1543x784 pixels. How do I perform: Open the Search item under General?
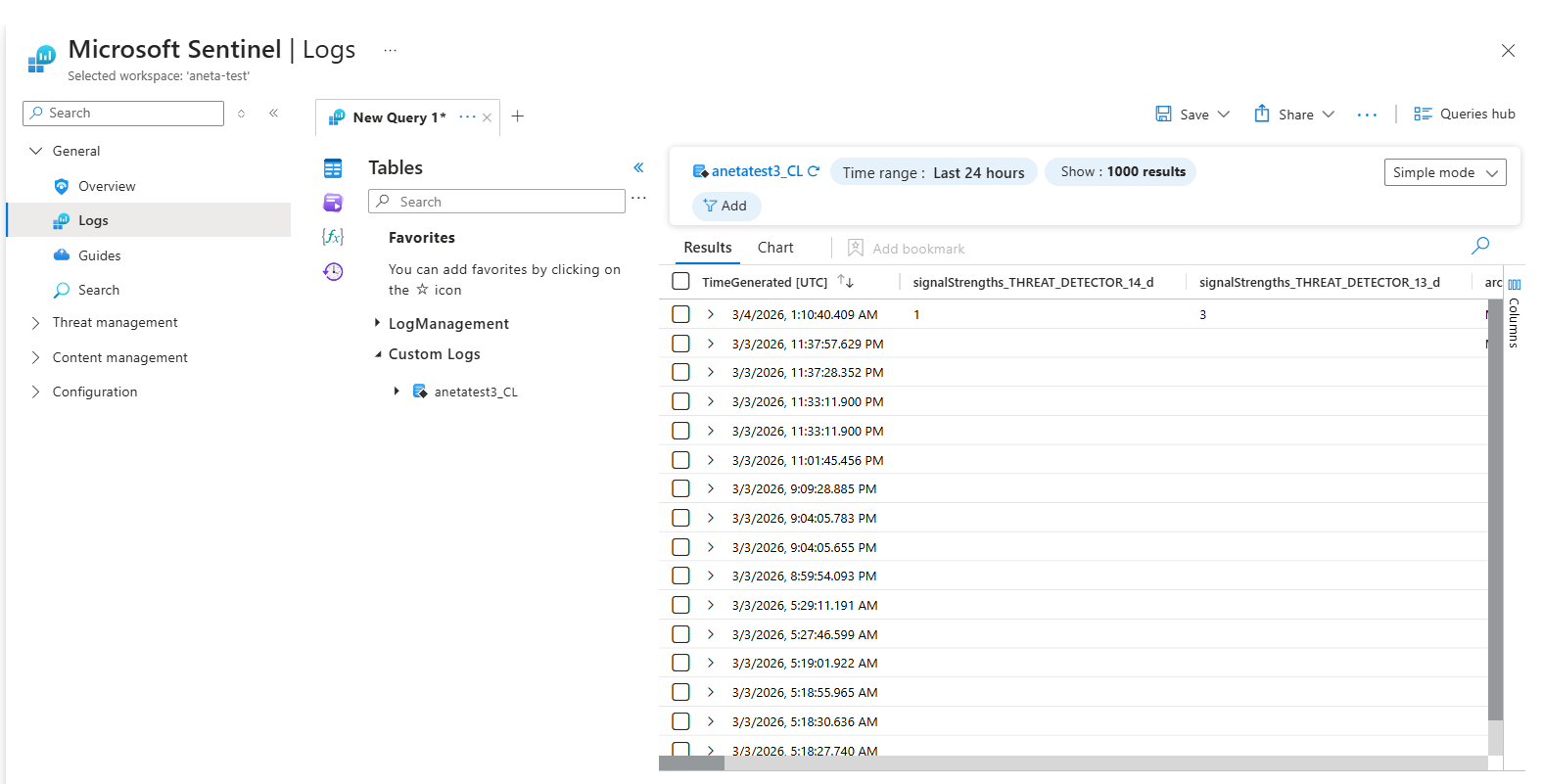point(98,290)
